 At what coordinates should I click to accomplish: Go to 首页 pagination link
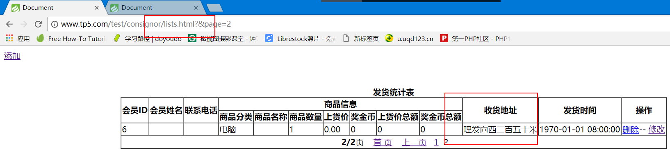coord(383,142)
